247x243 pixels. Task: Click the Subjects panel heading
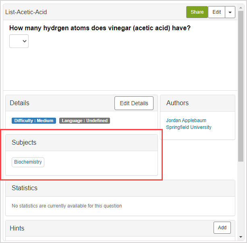pyautogui.click(x=24, y=143)
